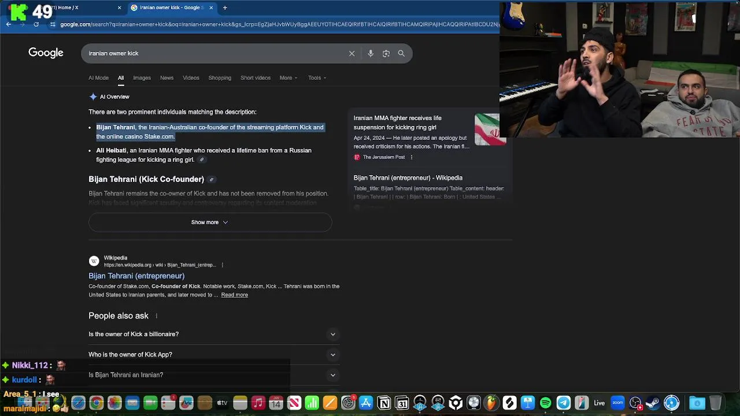740x416 pixels.
Task: Go to Google homepage via logo
Action: 46,53
